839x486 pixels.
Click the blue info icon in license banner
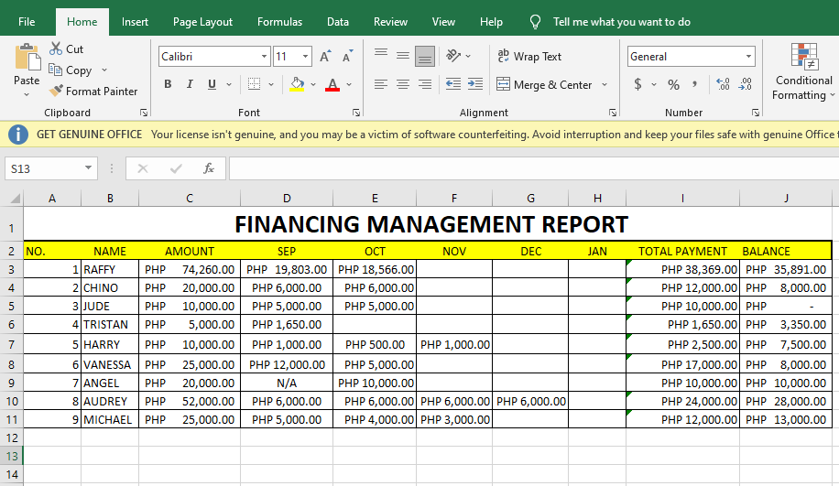[x=18, y=135]
